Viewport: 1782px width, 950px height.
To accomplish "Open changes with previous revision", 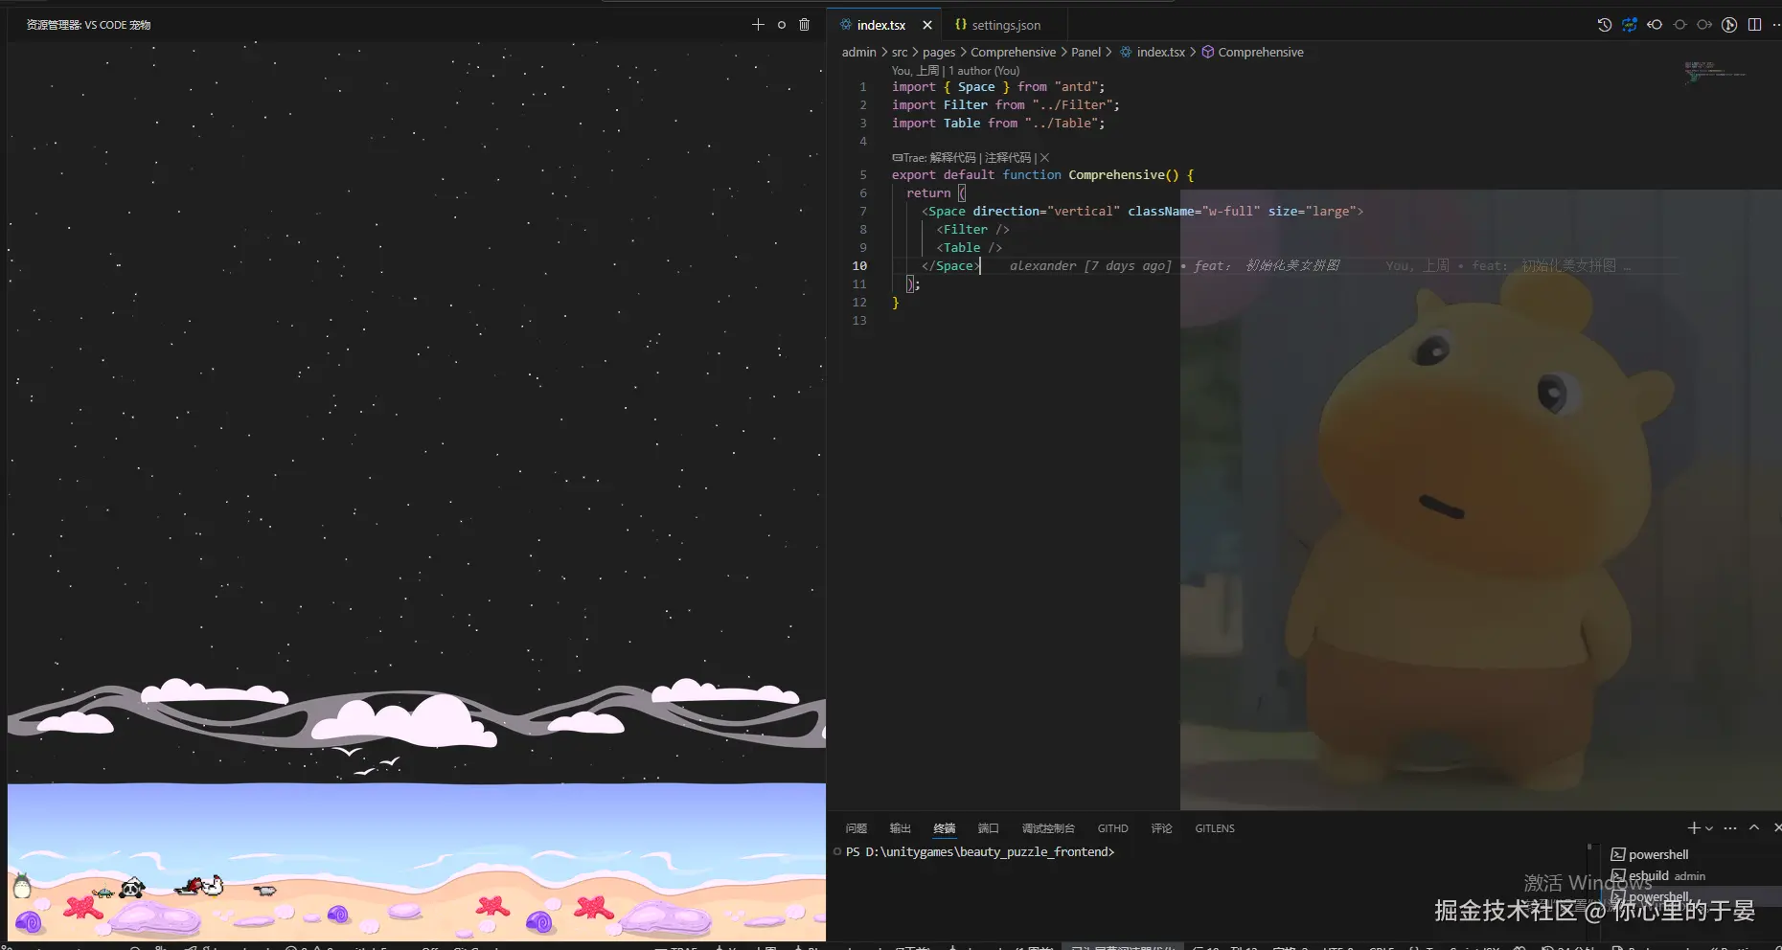I will pyautogui.click(x=1655, y=25).
